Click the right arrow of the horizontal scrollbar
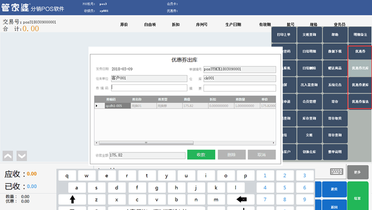The image size is (372, 210). (x=273, y=143)
